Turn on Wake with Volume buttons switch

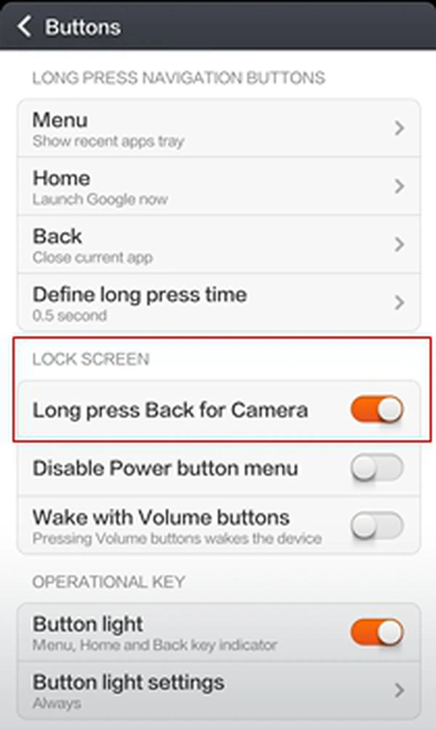[377, 526]
